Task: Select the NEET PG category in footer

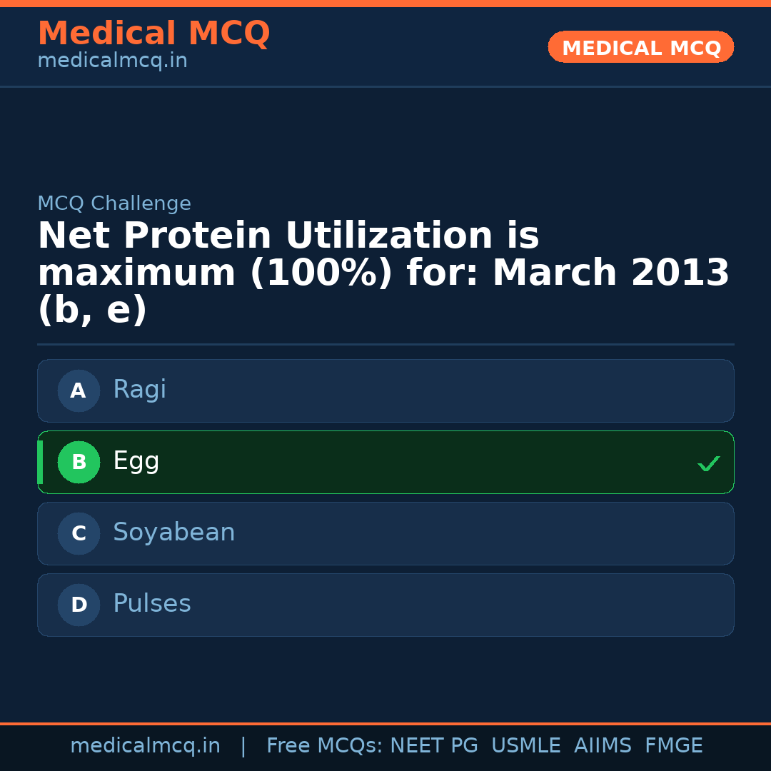Action: click(x=433, y=745)
